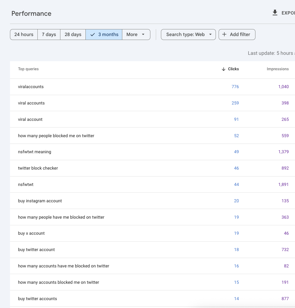This screenshot has width=295, height=308.
Task: Click the Top queries column header
Action: [28, 69]
